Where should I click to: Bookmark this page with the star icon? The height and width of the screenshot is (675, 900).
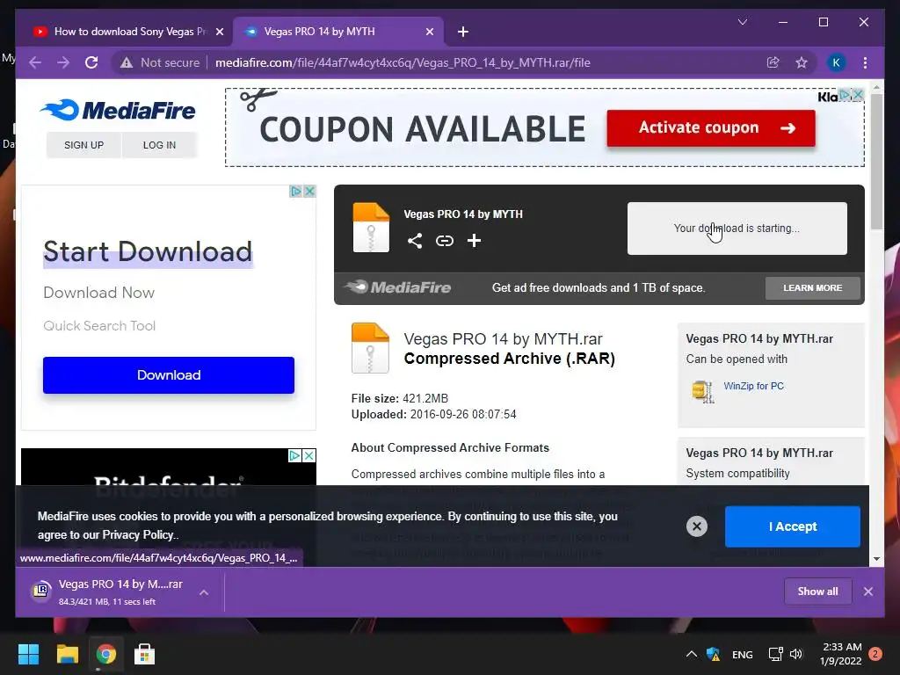pyautogui.click(x=802, y=62)
